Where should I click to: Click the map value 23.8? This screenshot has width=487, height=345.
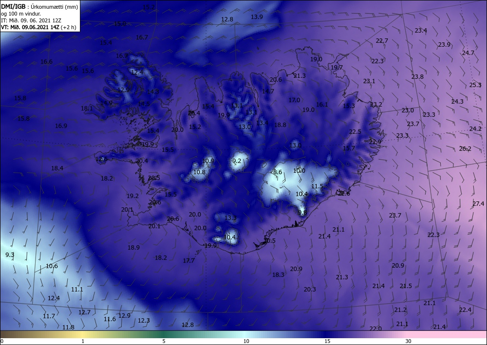[x=417, y=76]
